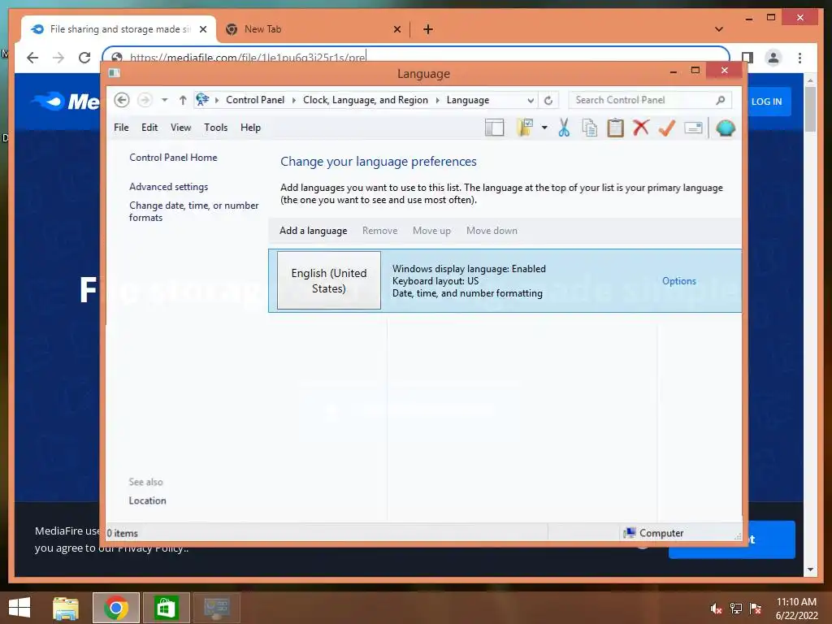Viewport: 832px width, 624px height.
Task: Click the teal shell icon in toolbar
Action: pyautogui.click(x=726, y=128)
